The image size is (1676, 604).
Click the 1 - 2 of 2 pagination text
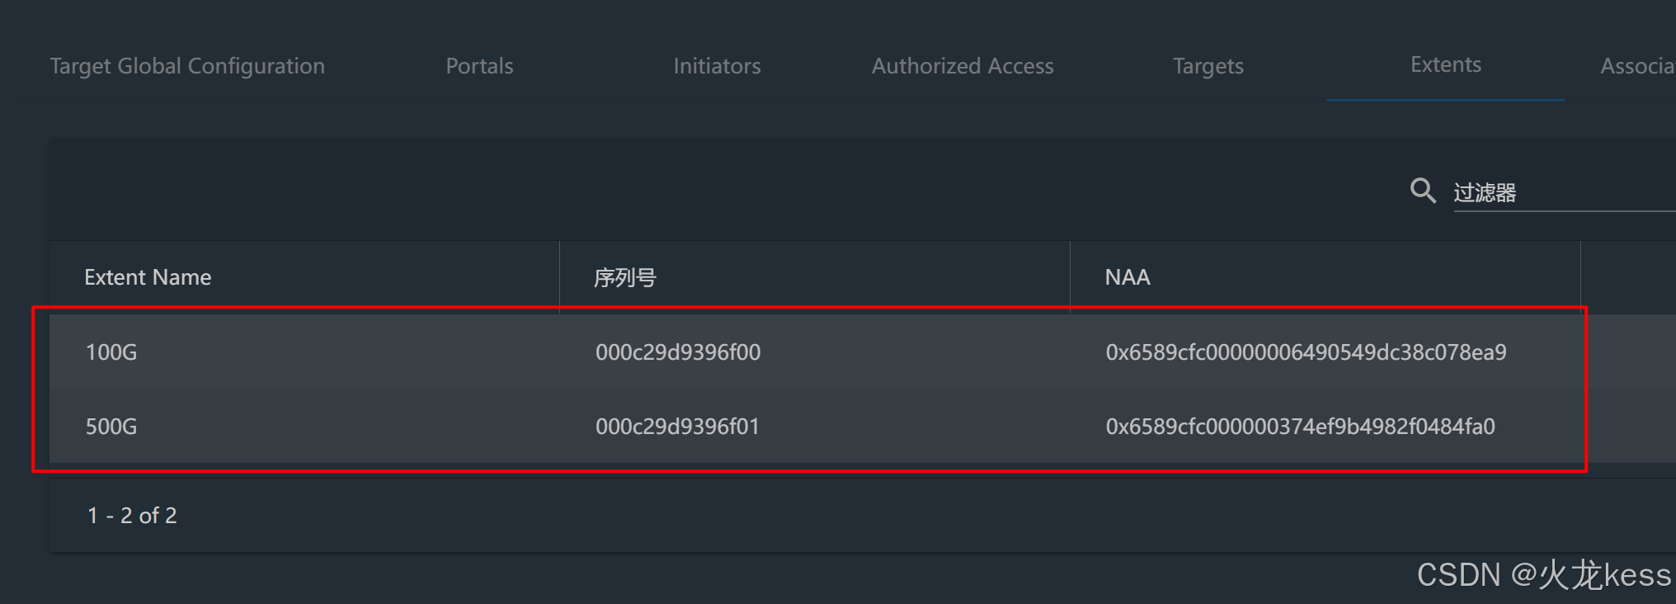coord(132,516)
